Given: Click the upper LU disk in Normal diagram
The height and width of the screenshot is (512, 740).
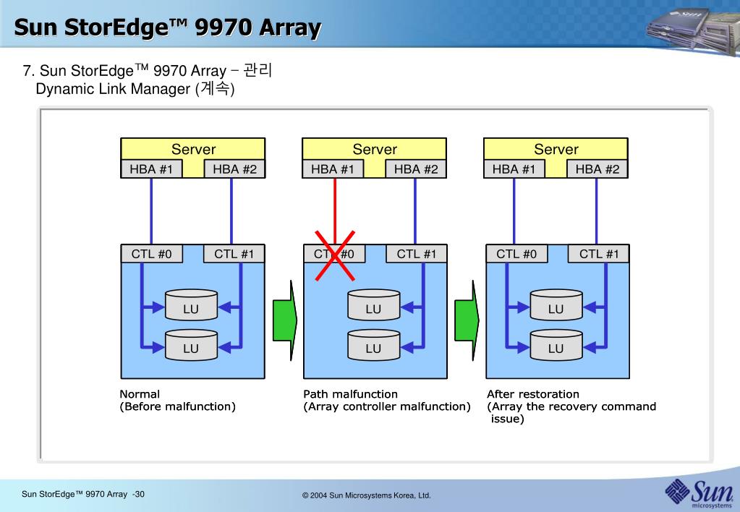Looking at the screenshot, I should click(191, 305).
